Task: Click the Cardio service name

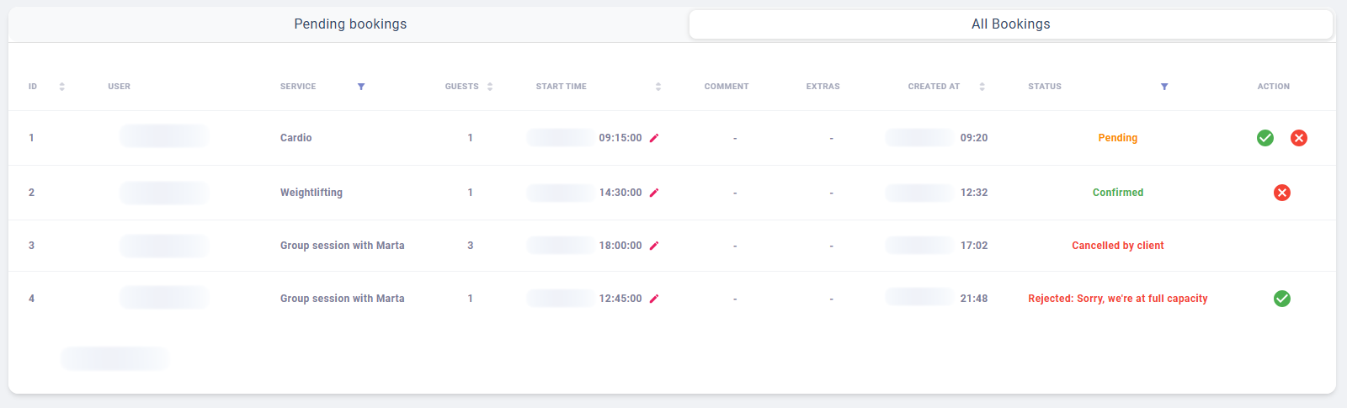Action: pyautogui.click(x=295, y=138)
